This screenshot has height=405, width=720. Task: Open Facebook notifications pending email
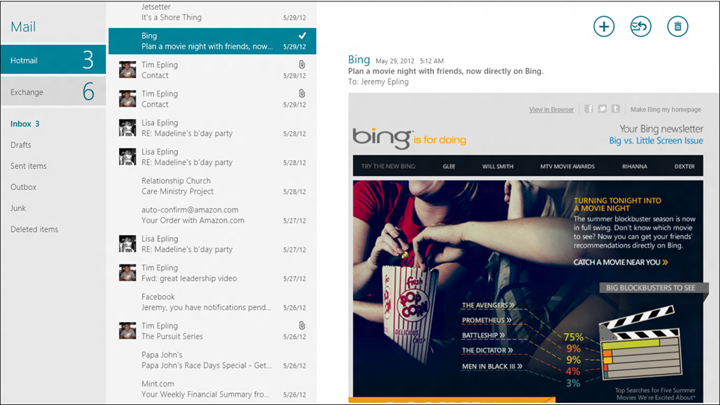pyautogui.click(x=212, y=302)
